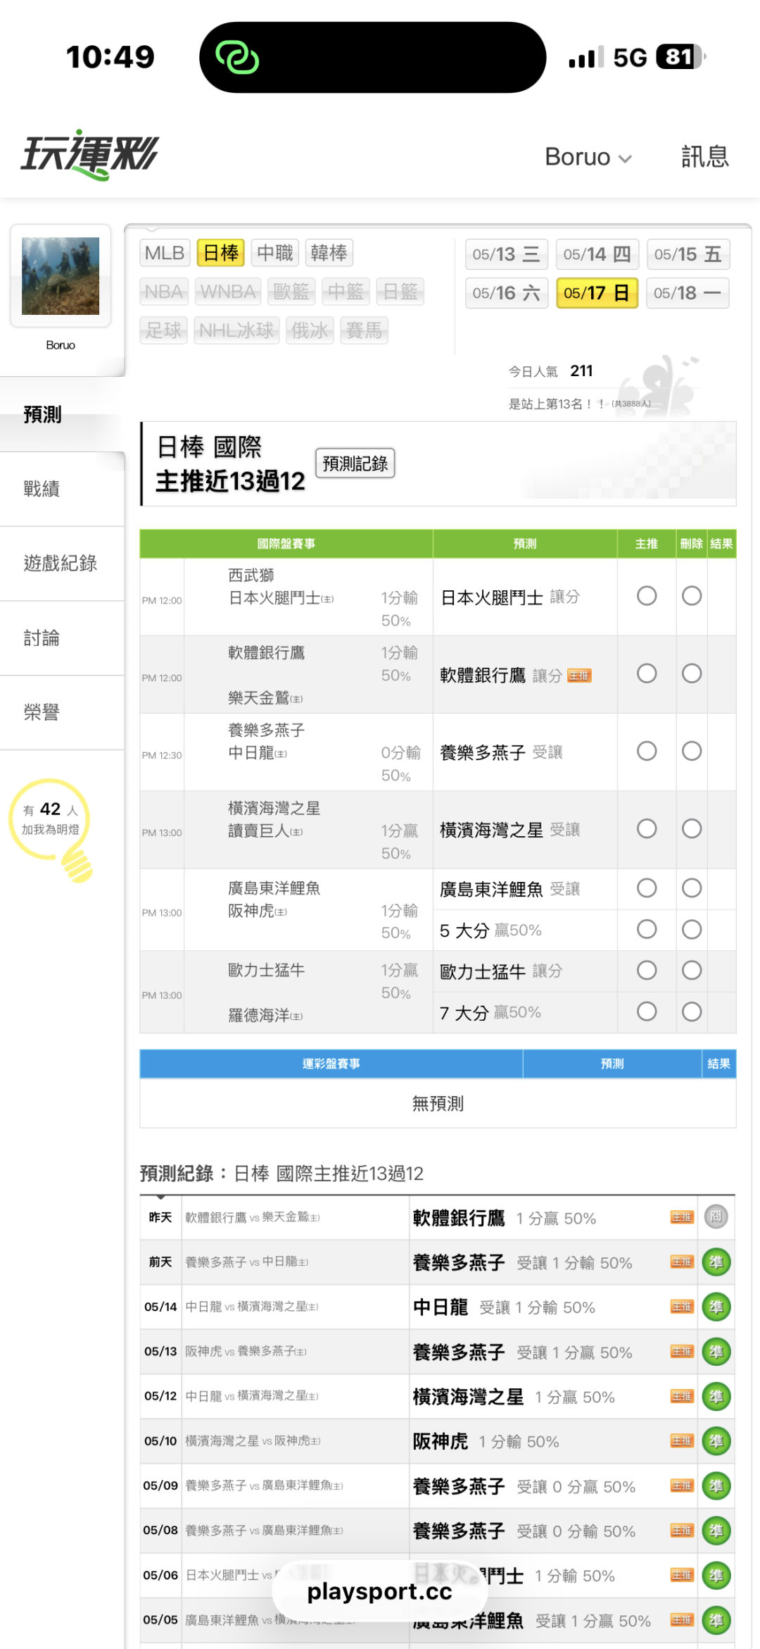Open the 訊息 link
This screenshot has width=760, height=1649.
click(704, 156)
